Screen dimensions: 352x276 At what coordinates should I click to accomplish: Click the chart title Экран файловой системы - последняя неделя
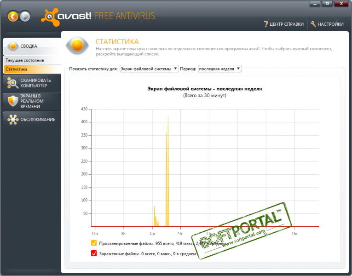[x=204, y=89]
